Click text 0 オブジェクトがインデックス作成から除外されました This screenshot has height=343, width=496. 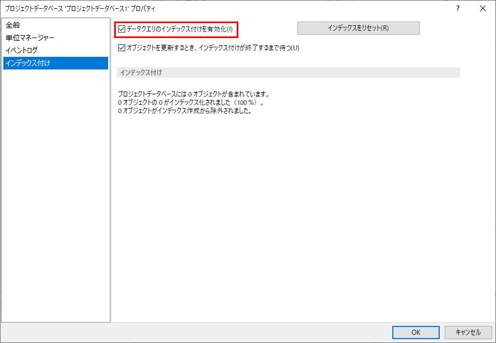[x=185, y=111]
